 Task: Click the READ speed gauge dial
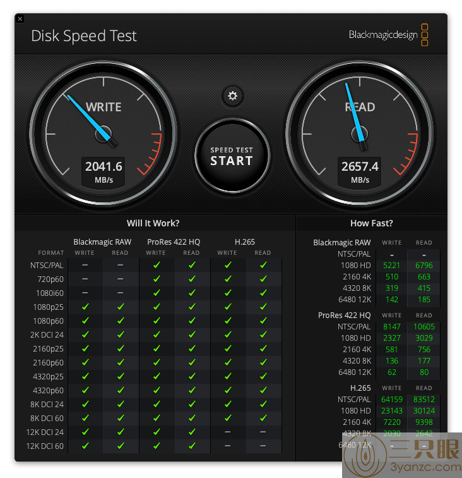click(x=359, y=133)
